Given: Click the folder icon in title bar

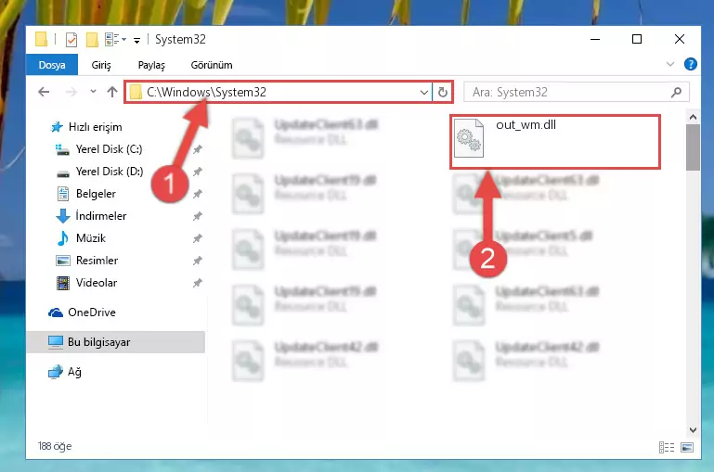Looking at the screenshot, I should [x=41, y=40].
